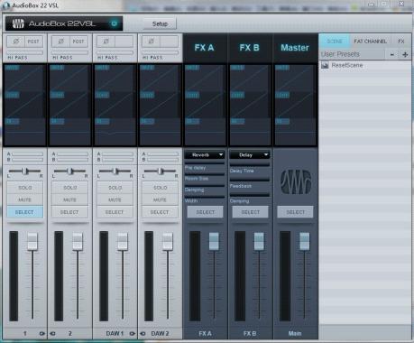This screenshot has width=414, height=343.
Task: Click the channel 1 FX send A slider
Action: (x=27, y=154)
